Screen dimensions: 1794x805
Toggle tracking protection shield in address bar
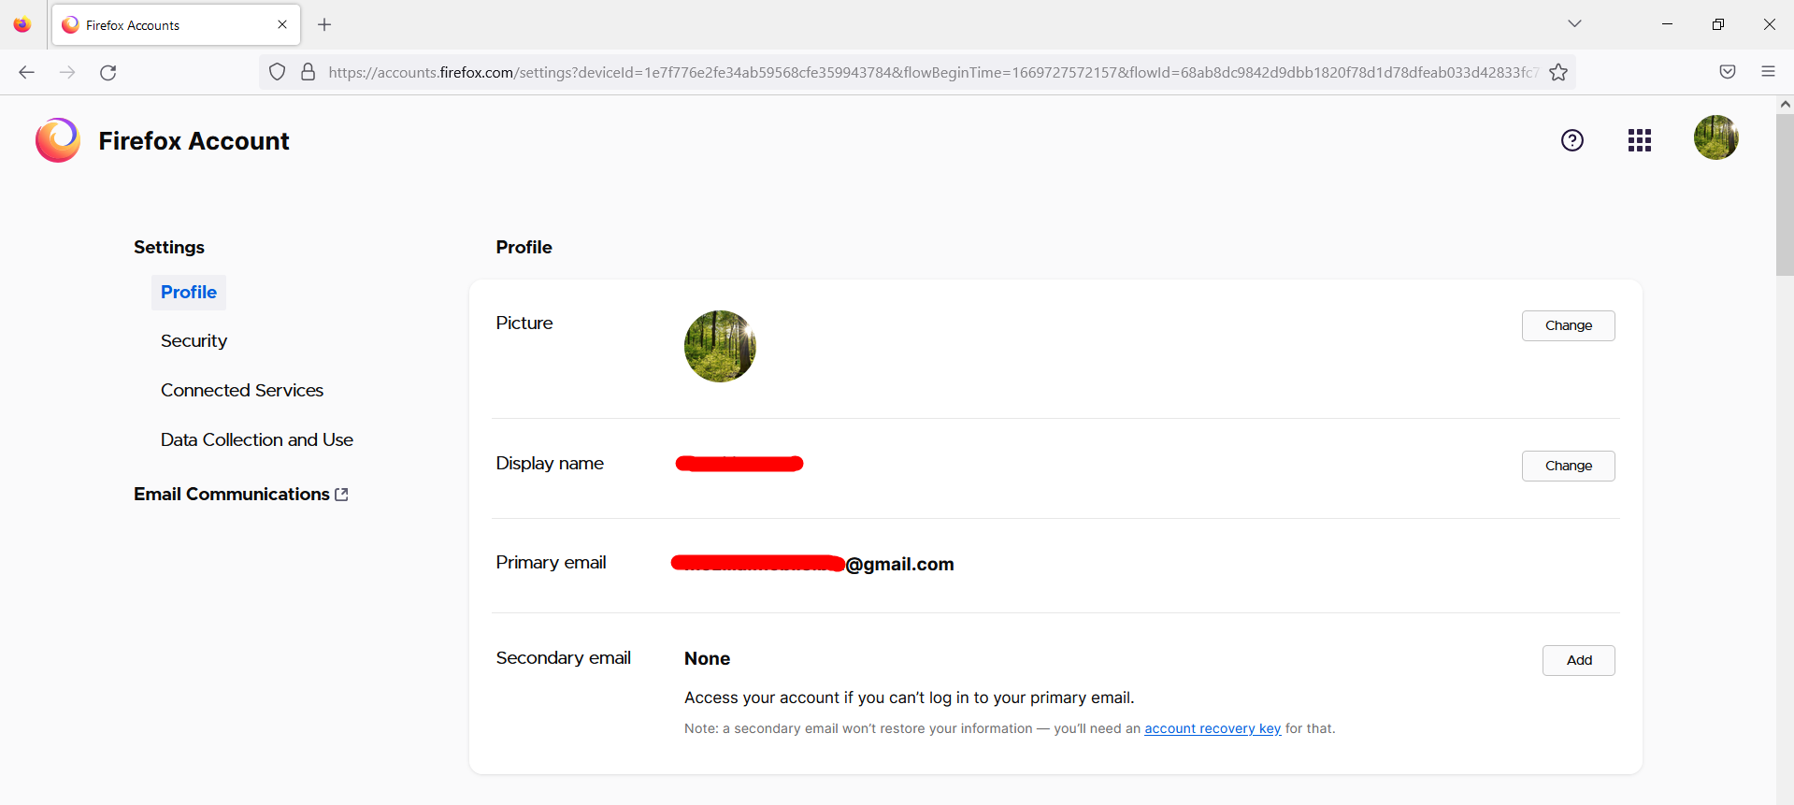(x=277, y=72)
